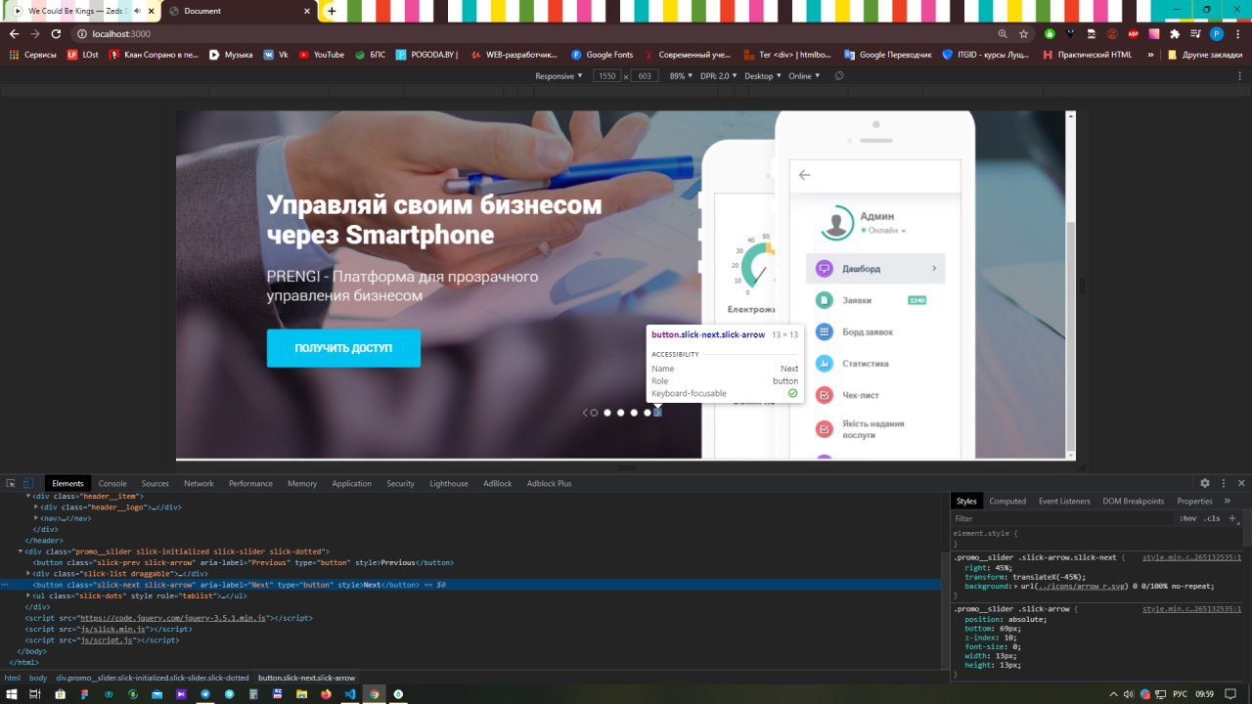Screen dimensions: 1252x704
Task: Open js/script.js source link
Action: [x=106, y=639]
